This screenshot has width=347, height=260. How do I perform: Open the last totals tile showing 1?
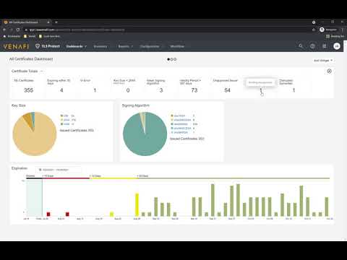[x=294, y=90]
